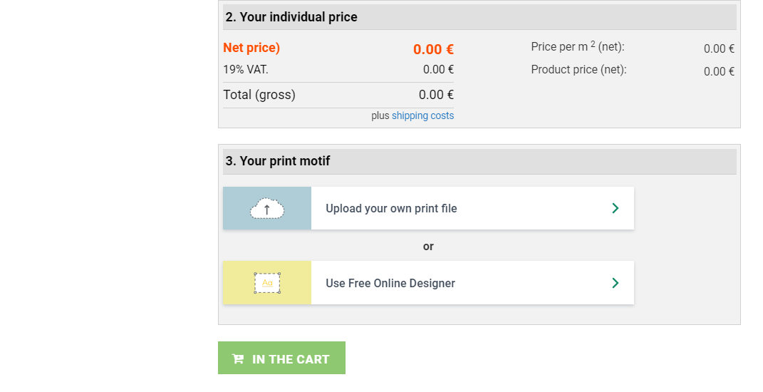This screenshot has height=392, width=763.
Task: Click the '3. Your print motif' header
Action: pos(278,161)
